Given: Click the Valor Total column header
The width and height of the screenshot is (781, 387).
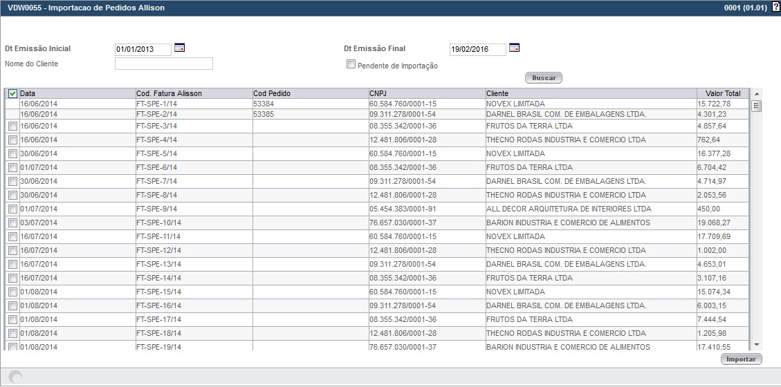Looking at the screenshot, I should 722,93.
